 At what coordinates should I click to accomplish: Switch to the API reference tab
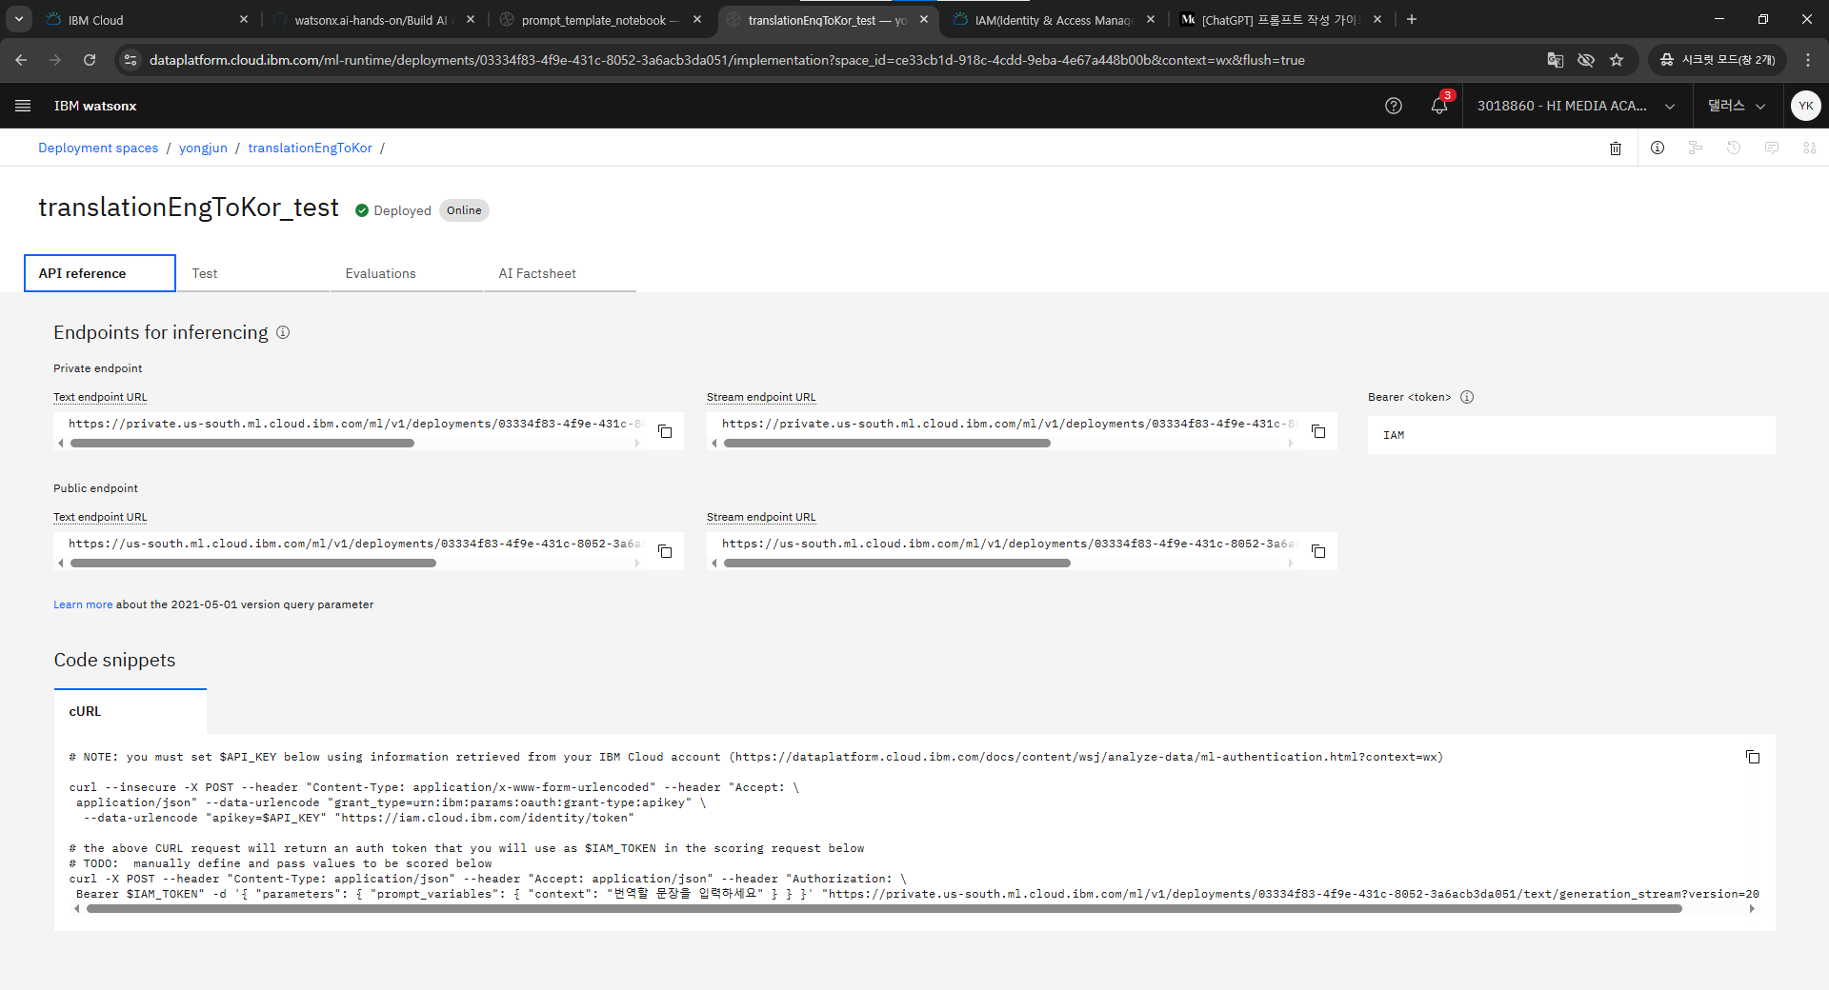click(100, 273)
